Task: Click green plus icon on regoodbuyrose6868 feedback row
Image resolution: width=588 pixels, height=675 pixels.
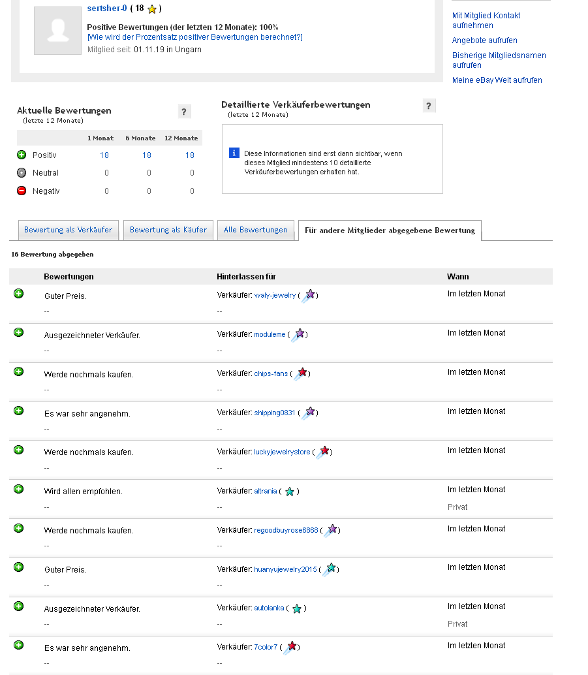Action: (x=18, y=528)
